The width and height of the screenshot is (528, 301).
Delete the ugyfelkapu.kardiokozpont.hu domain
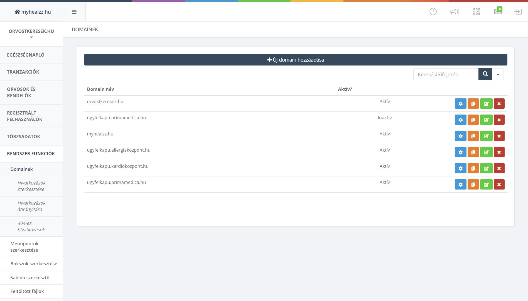click(499, 168)
